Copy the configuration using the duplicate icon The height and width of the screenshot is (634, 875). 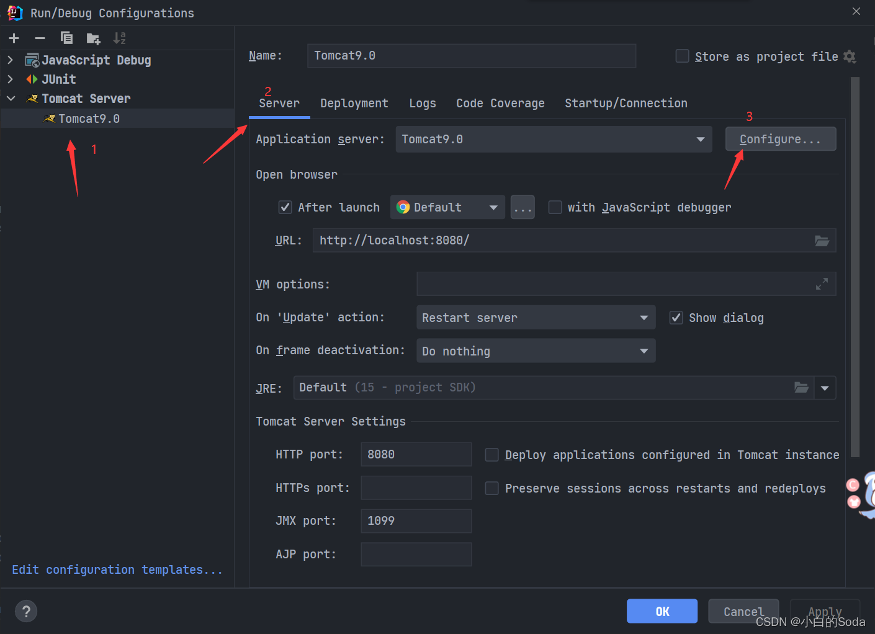point(66,38)
